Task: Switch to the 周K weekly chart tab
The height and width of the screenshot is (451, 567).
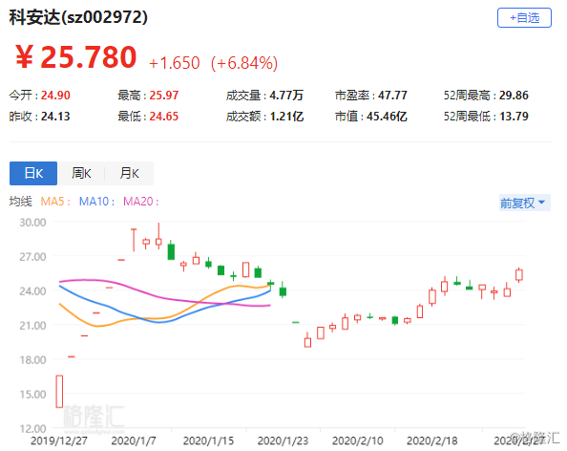Action: coord(81,173)
